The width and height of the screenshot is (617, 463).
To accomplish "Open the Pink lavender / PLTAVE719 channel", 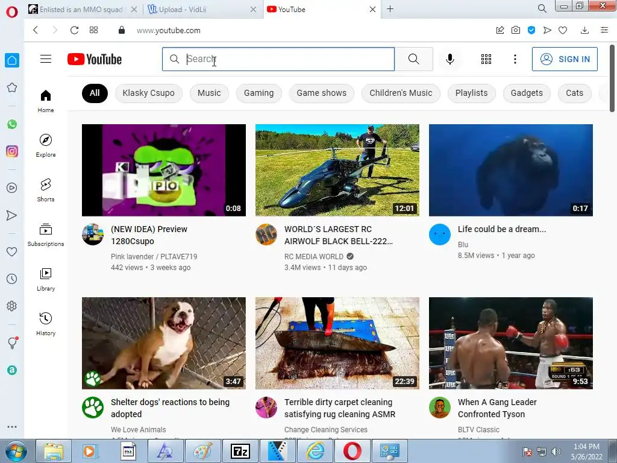I will click(154, 257).
